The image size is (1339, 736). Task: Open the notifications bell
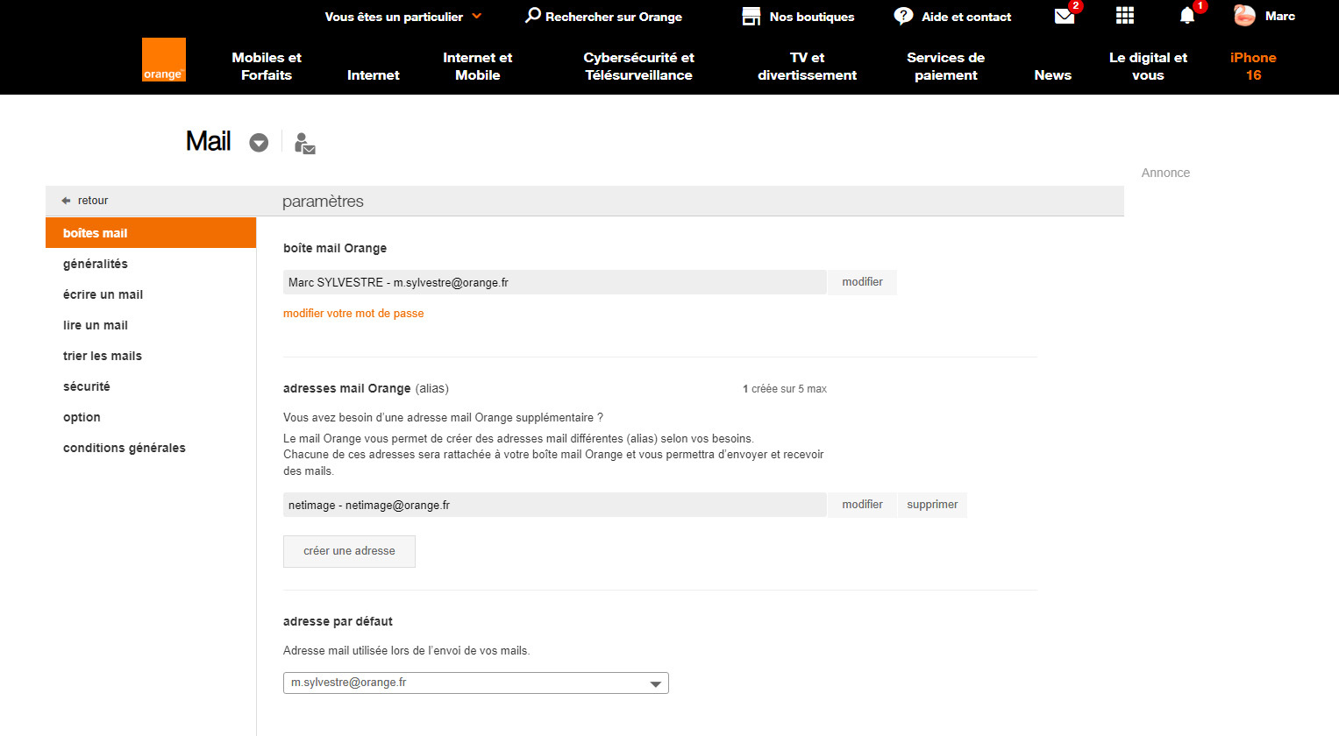point(1187,16)
